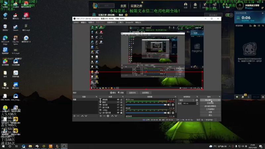Viewport: 265px width, 149px height.
Task: Open 帮助(H) menu in OBS
Action: point(138,23)
